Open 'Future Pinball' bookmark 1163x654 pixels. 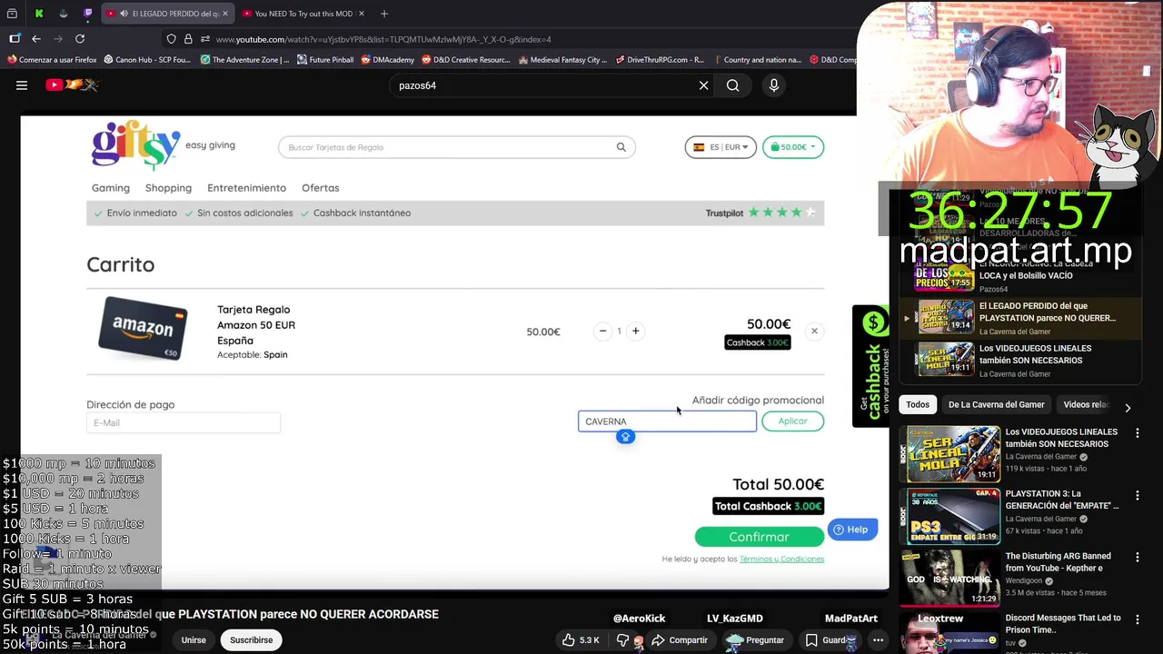point(324,60)
